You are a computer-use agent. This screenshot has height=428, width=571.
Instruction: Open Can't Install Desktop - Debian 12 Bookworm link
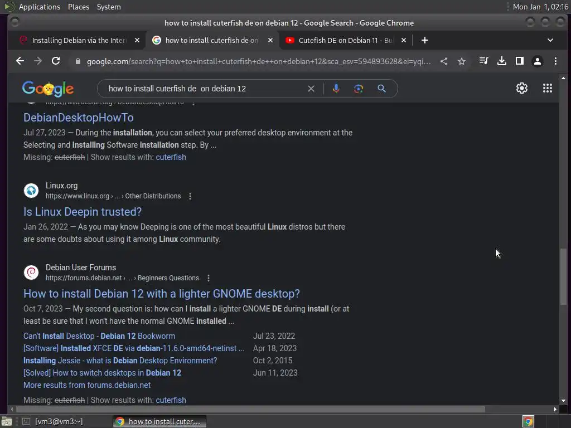pos(99,336)
